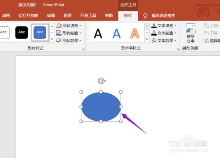This screenshot has width=220, height=158.
Task: Expand the WordArt styles gallery
Action: [147, 39]
